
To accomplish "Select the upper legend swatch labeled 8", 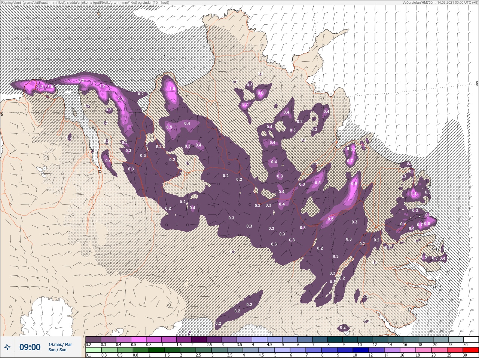I will (x=335, y=339).
